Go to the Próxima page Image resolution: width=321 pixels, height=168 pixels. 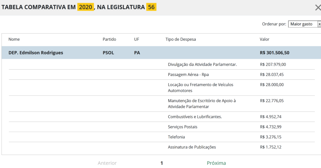pos(216,163)
